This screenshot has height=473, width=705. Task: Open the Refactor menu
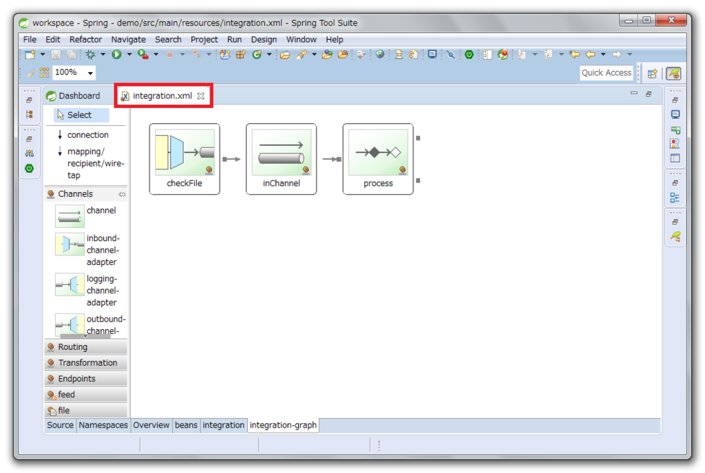point(85,39)
